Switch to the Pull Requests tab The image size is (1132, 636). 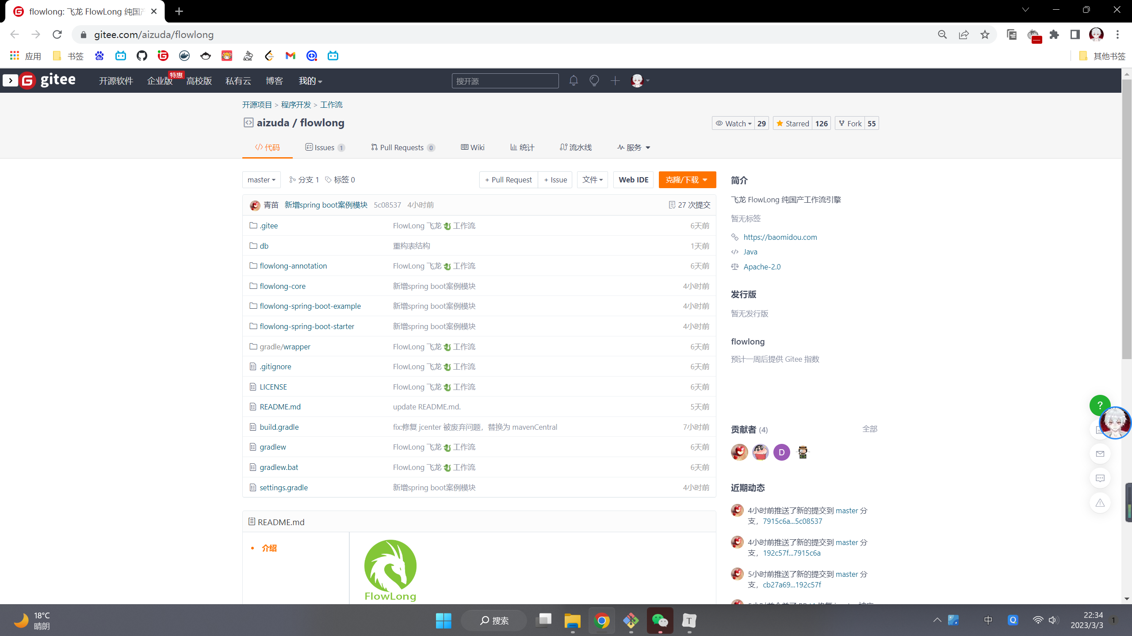(403, 147)
